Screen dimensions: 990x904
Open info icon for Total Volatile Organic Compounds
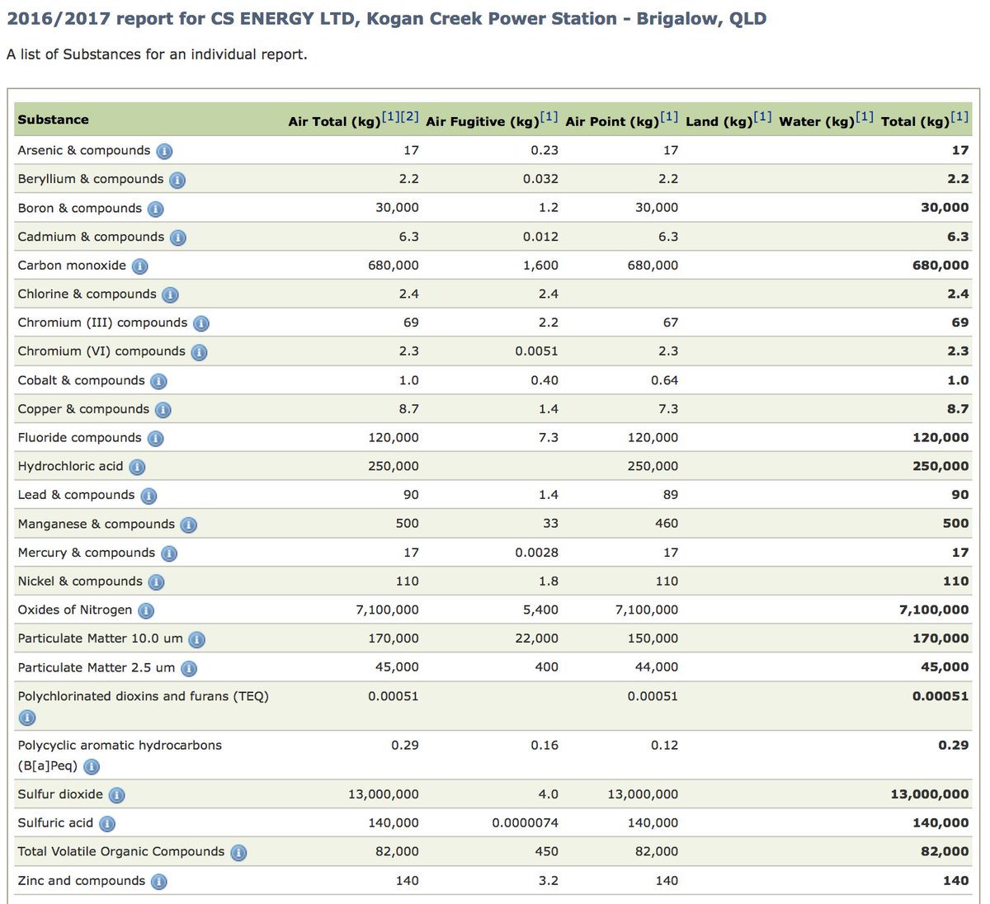238,853
